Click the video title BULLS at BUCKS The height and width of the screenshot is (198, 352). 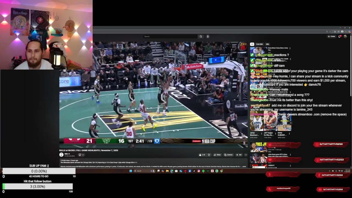point(89,150)
